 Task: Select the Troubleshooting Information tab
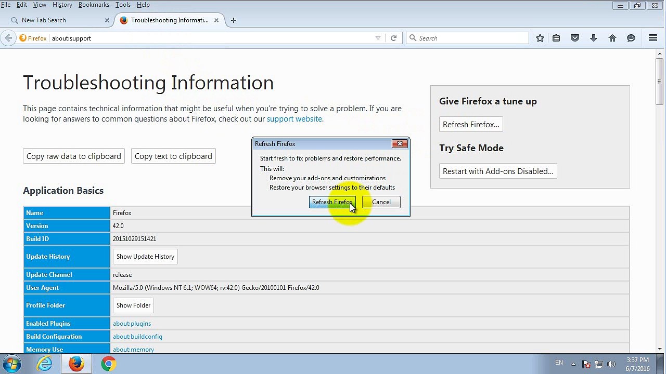pos(169,20)
